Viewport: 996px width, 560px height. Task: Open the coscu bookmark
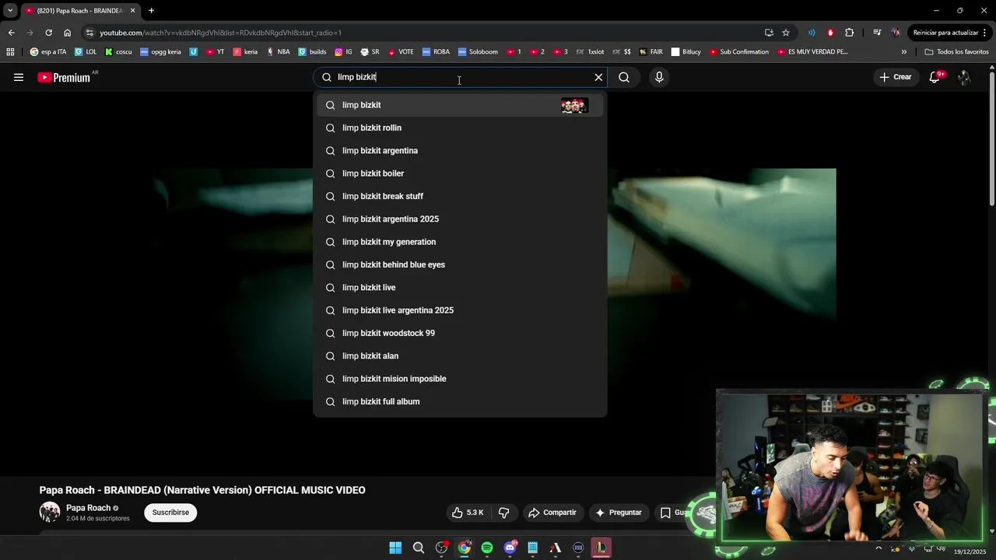(x=118, y=52)
